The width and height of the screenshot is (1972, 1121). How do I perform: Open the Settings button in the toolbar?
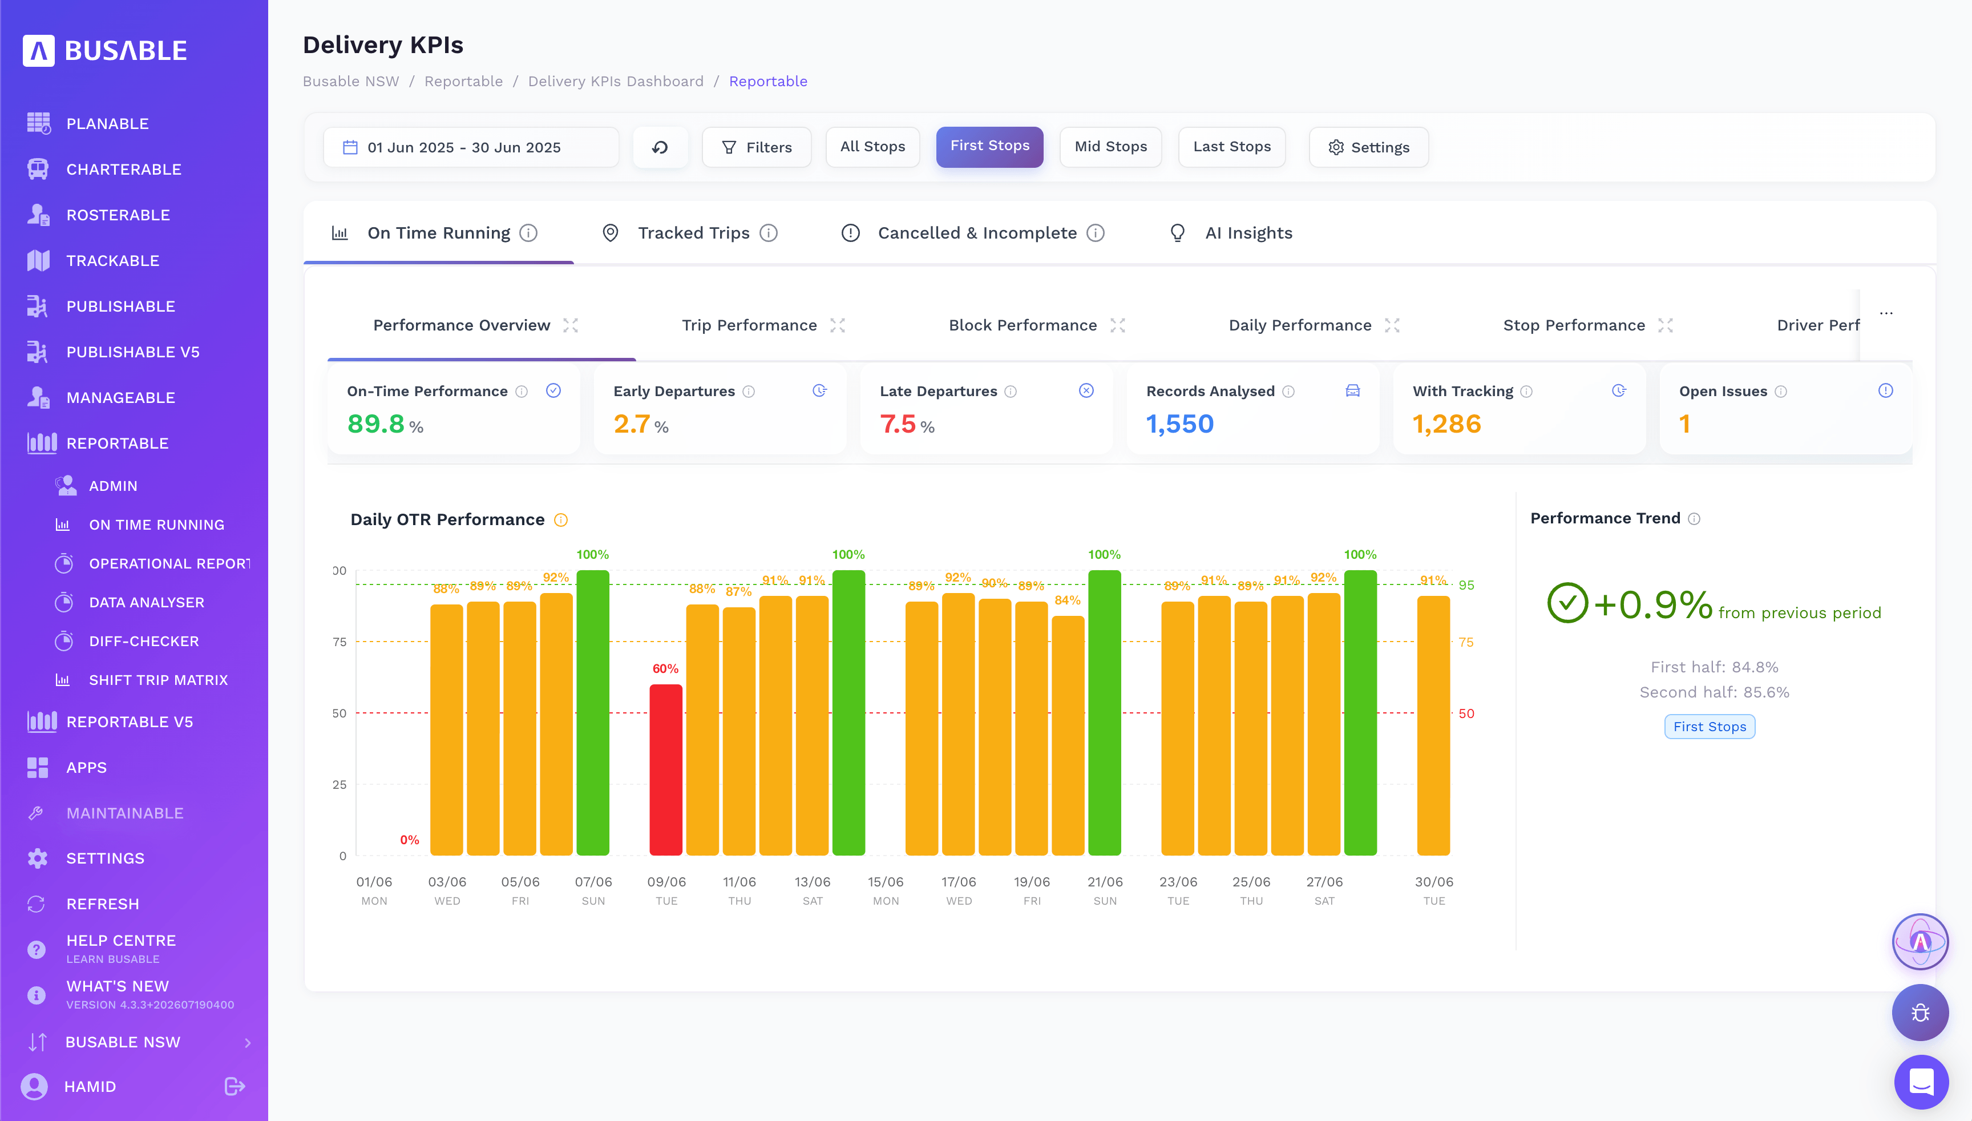click(1368, 147)
